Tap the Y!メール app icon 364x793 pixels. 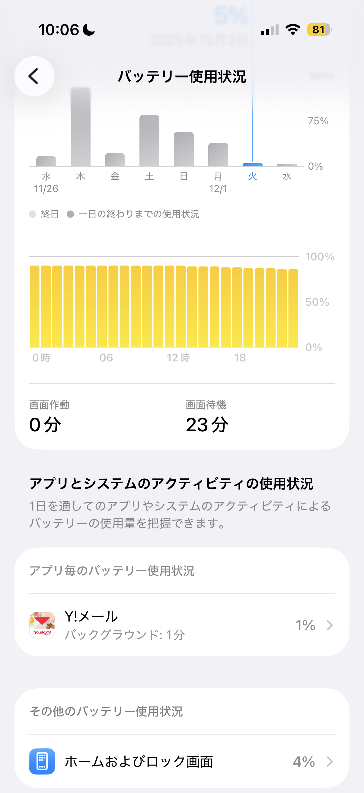tap(42, 625)
